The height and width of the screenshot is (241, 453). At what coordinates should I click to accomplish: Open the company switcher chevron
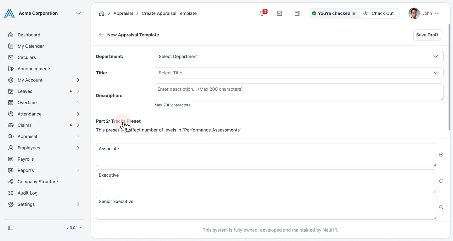tap(79, 13)
